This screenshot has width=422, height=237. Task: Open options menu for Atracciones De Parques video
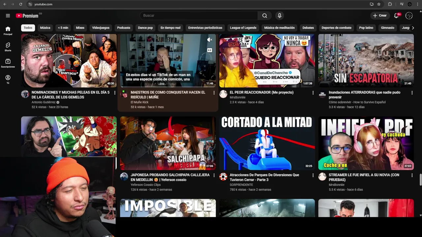click(x=313, y=175)
